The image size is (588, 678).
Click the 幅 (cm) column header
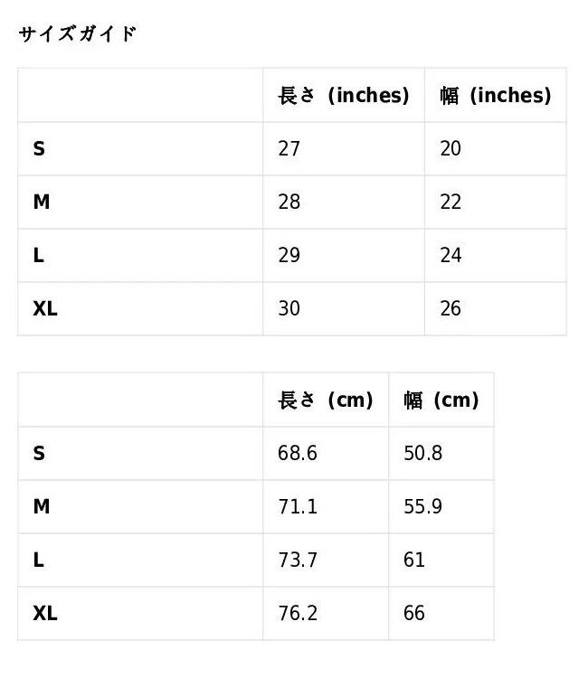(441, 400)
